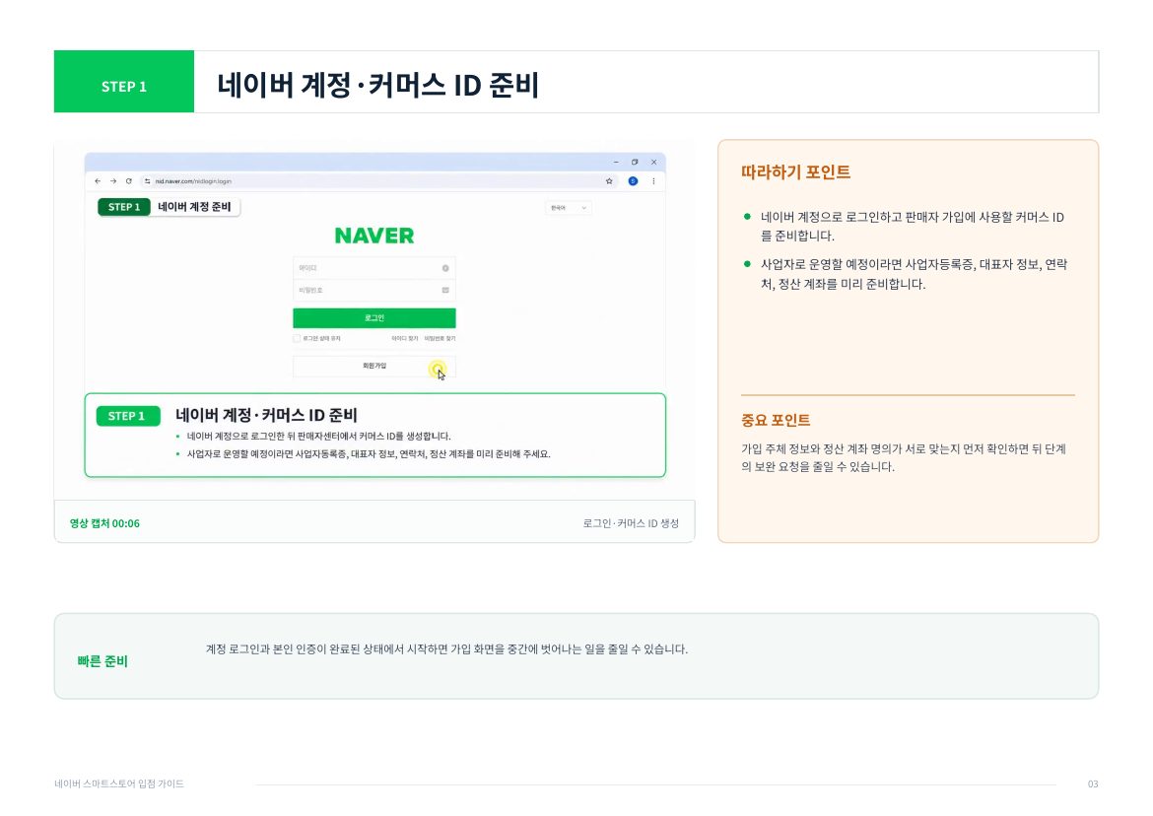Screen dimensions: 1153x816
Task: Click the 네이버 계정 준비 overlay label
Action: (x=194, y=207)
